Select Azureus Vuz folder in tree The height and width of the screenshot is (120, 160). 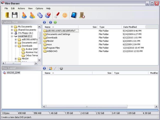coord(31,52)
